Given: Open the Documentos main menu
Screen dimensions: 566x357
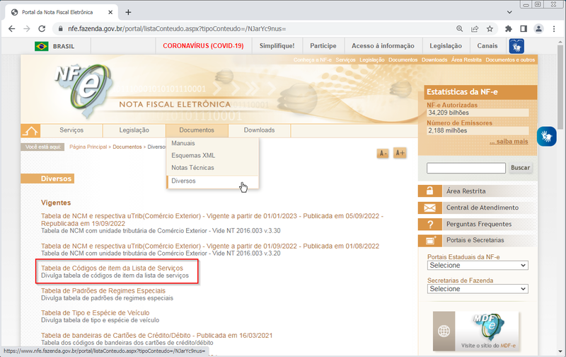Looking at the screenshot, I should coord(197,130).
